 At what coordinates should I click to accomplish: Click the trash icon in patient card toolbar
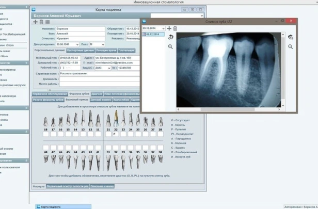(42, 22)
